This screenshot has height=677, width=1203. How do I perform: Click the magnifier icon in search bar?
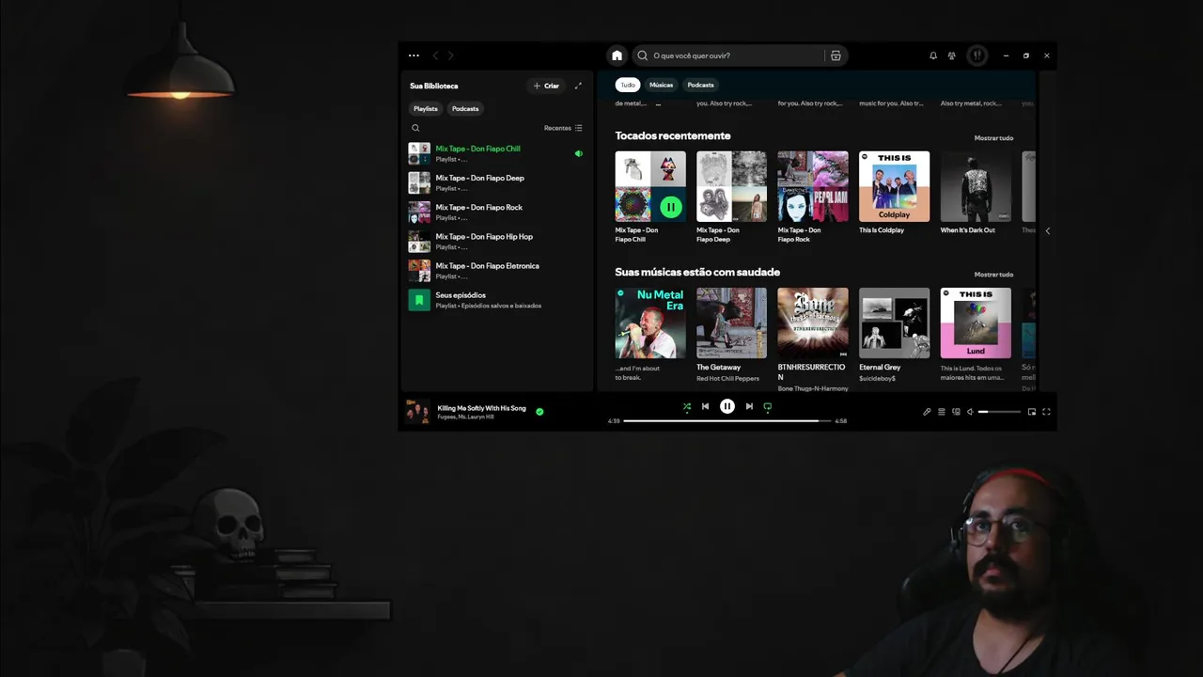tap(643, 55)
